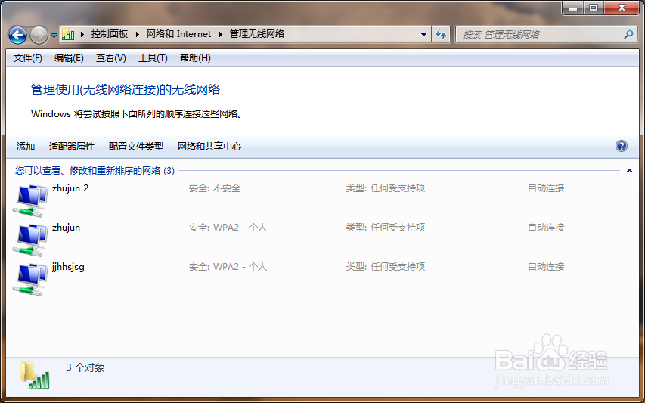Image resolution: width=645 pixels, height=403 pixels.
Task: Maximize the window
Action: coord(594,8)
